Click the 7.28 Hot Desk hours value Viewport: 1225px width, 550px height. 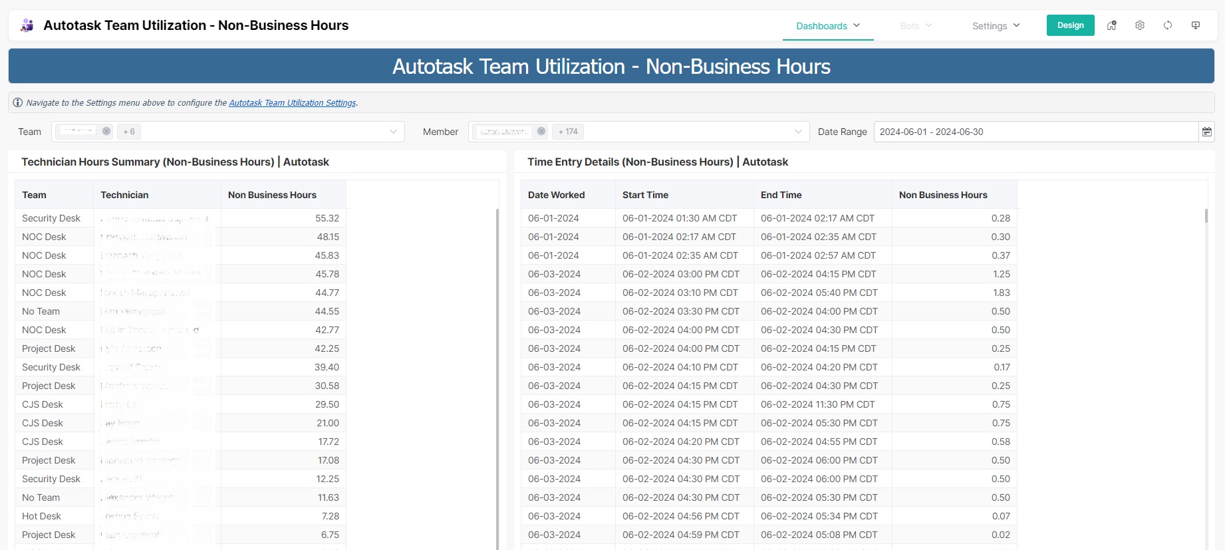(283, 516)
